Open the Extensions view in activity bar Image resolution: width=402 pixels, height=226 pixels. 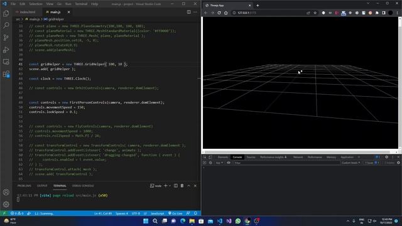[x=6, y=74]
